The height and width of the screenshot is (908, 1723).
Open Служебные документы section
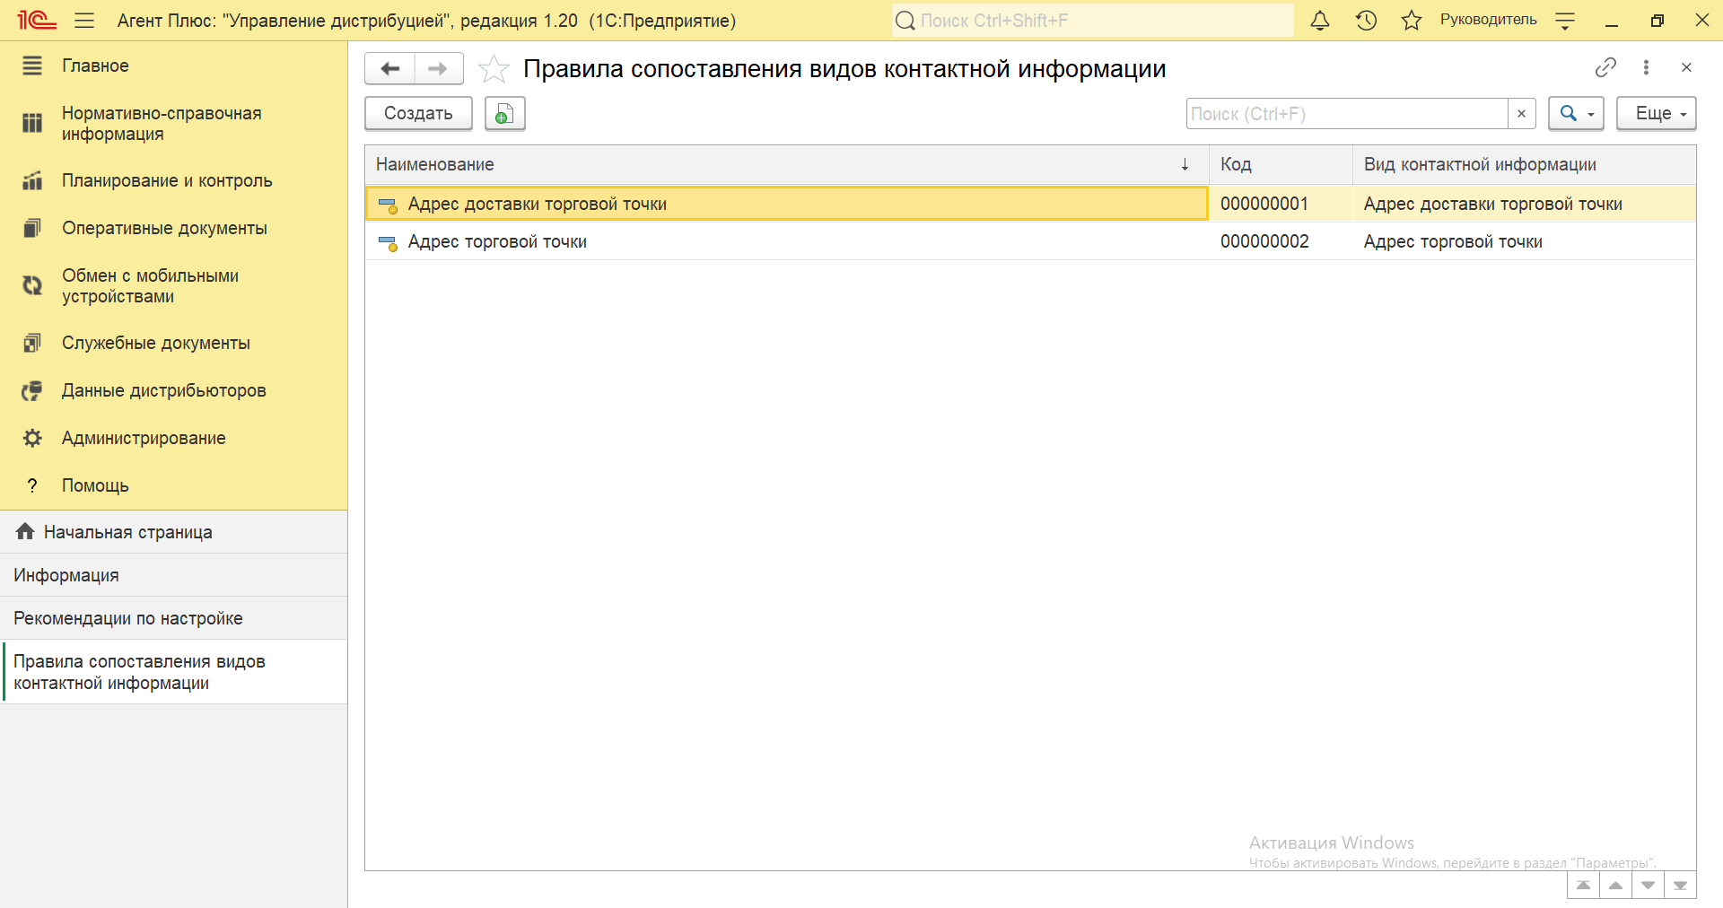pyautogui.click(x=173, y=343)
